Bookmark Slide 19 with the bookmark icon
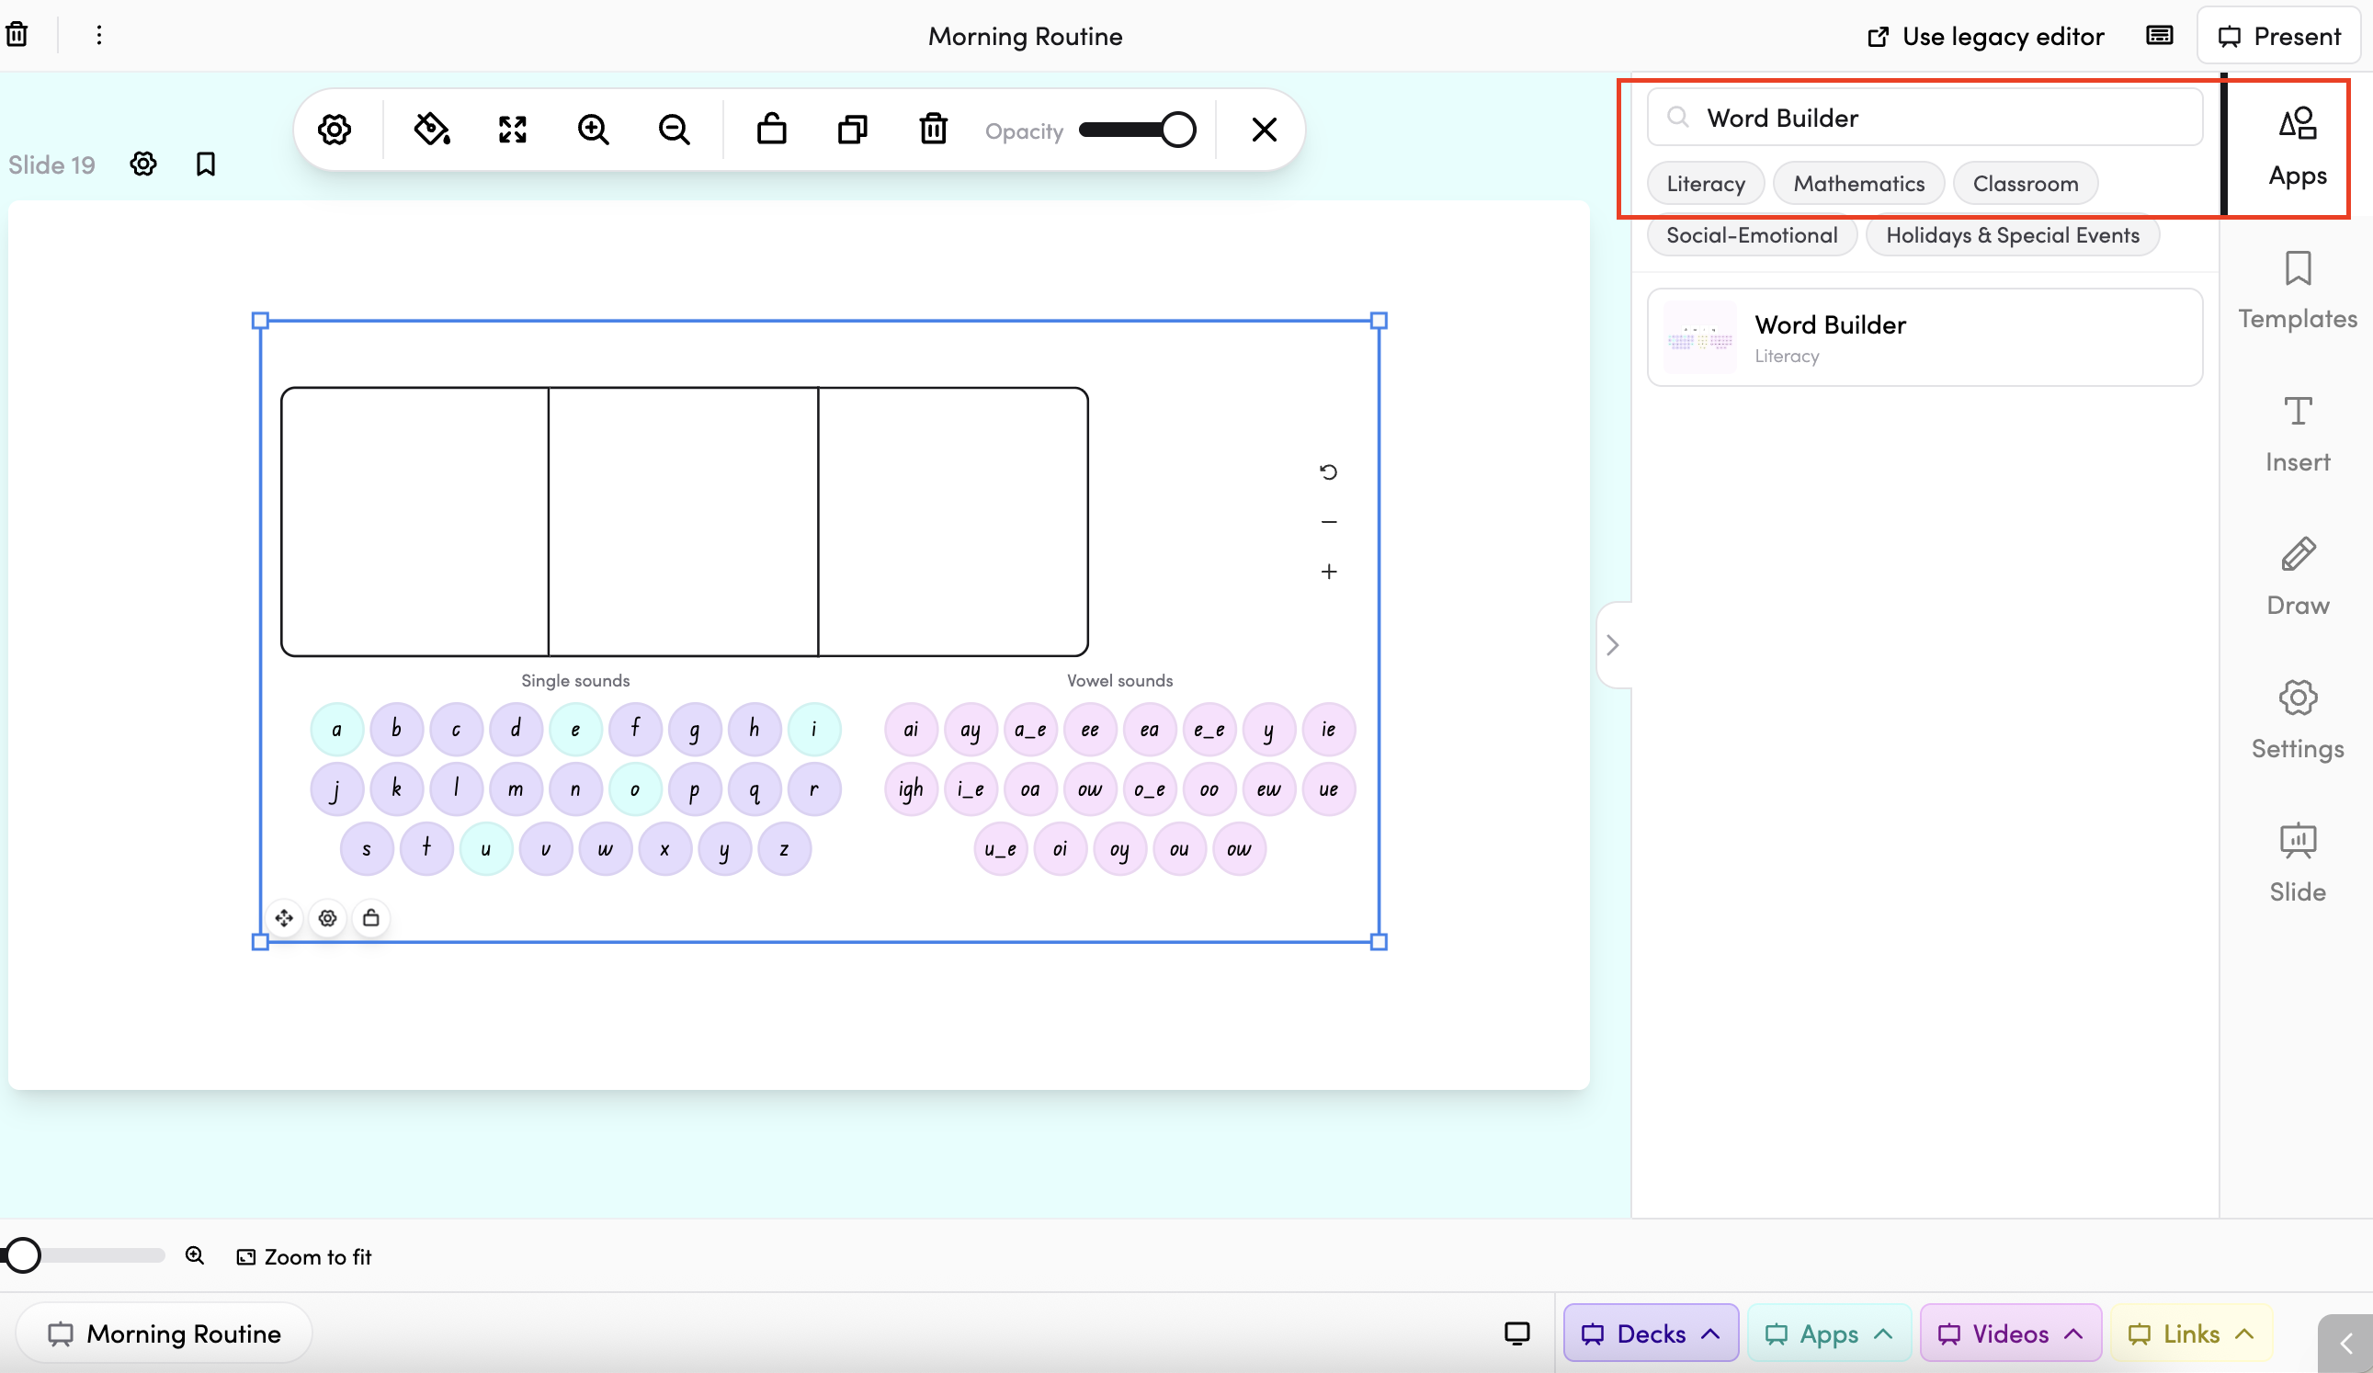The width and height of the screenshot is (2373, 1373). click(x=205, y=164)
